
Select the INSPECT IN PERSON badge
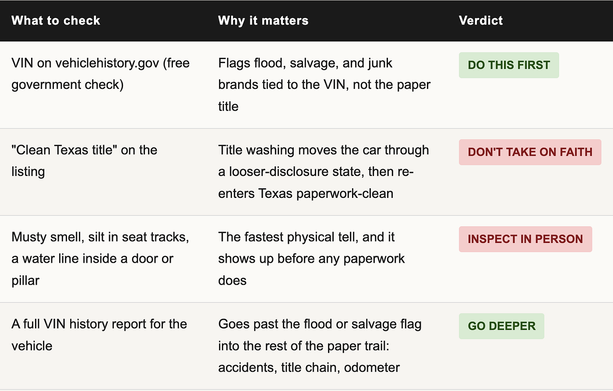(525, 239)
